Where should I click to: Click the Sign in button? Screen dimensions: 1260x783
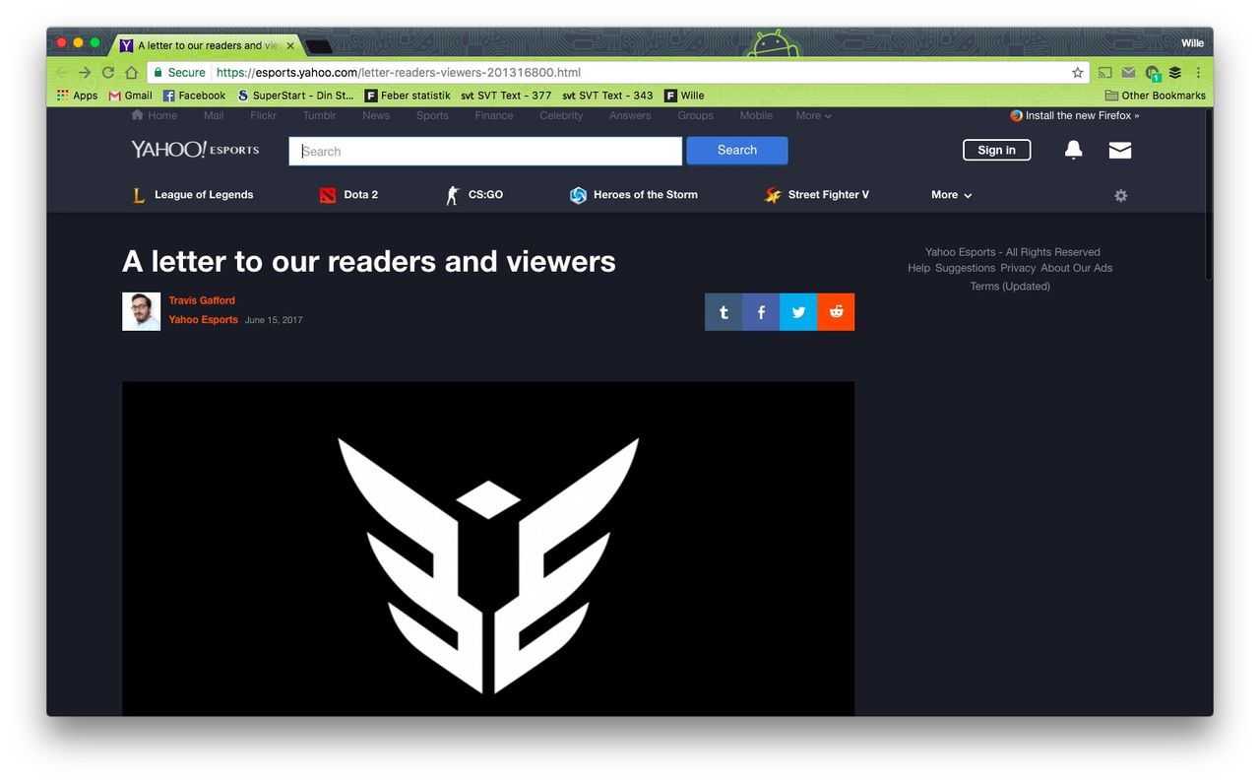(996, 150)
